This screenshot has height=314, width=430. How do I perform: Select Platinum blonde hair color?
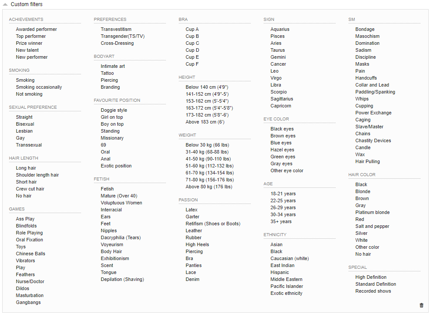tap(372, 213)
